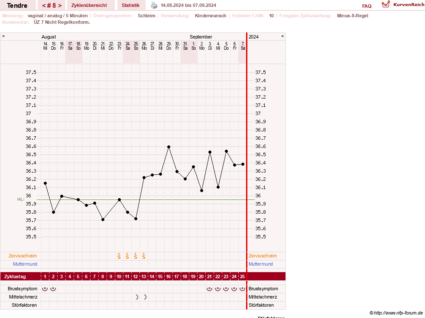The width and height of the screenshot is (425, 318).
Task: Go to previous cycle arrow before #8
Action: tap(44, 6)
